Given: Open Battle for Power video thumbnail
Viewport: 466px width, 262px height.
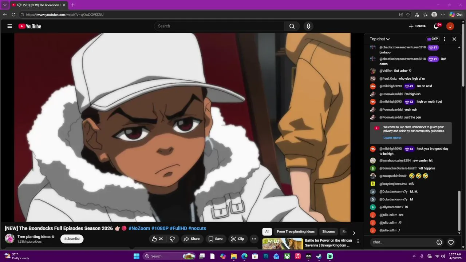Looking at the screenshot, I should pyautogui.click(x=283, y=243).
